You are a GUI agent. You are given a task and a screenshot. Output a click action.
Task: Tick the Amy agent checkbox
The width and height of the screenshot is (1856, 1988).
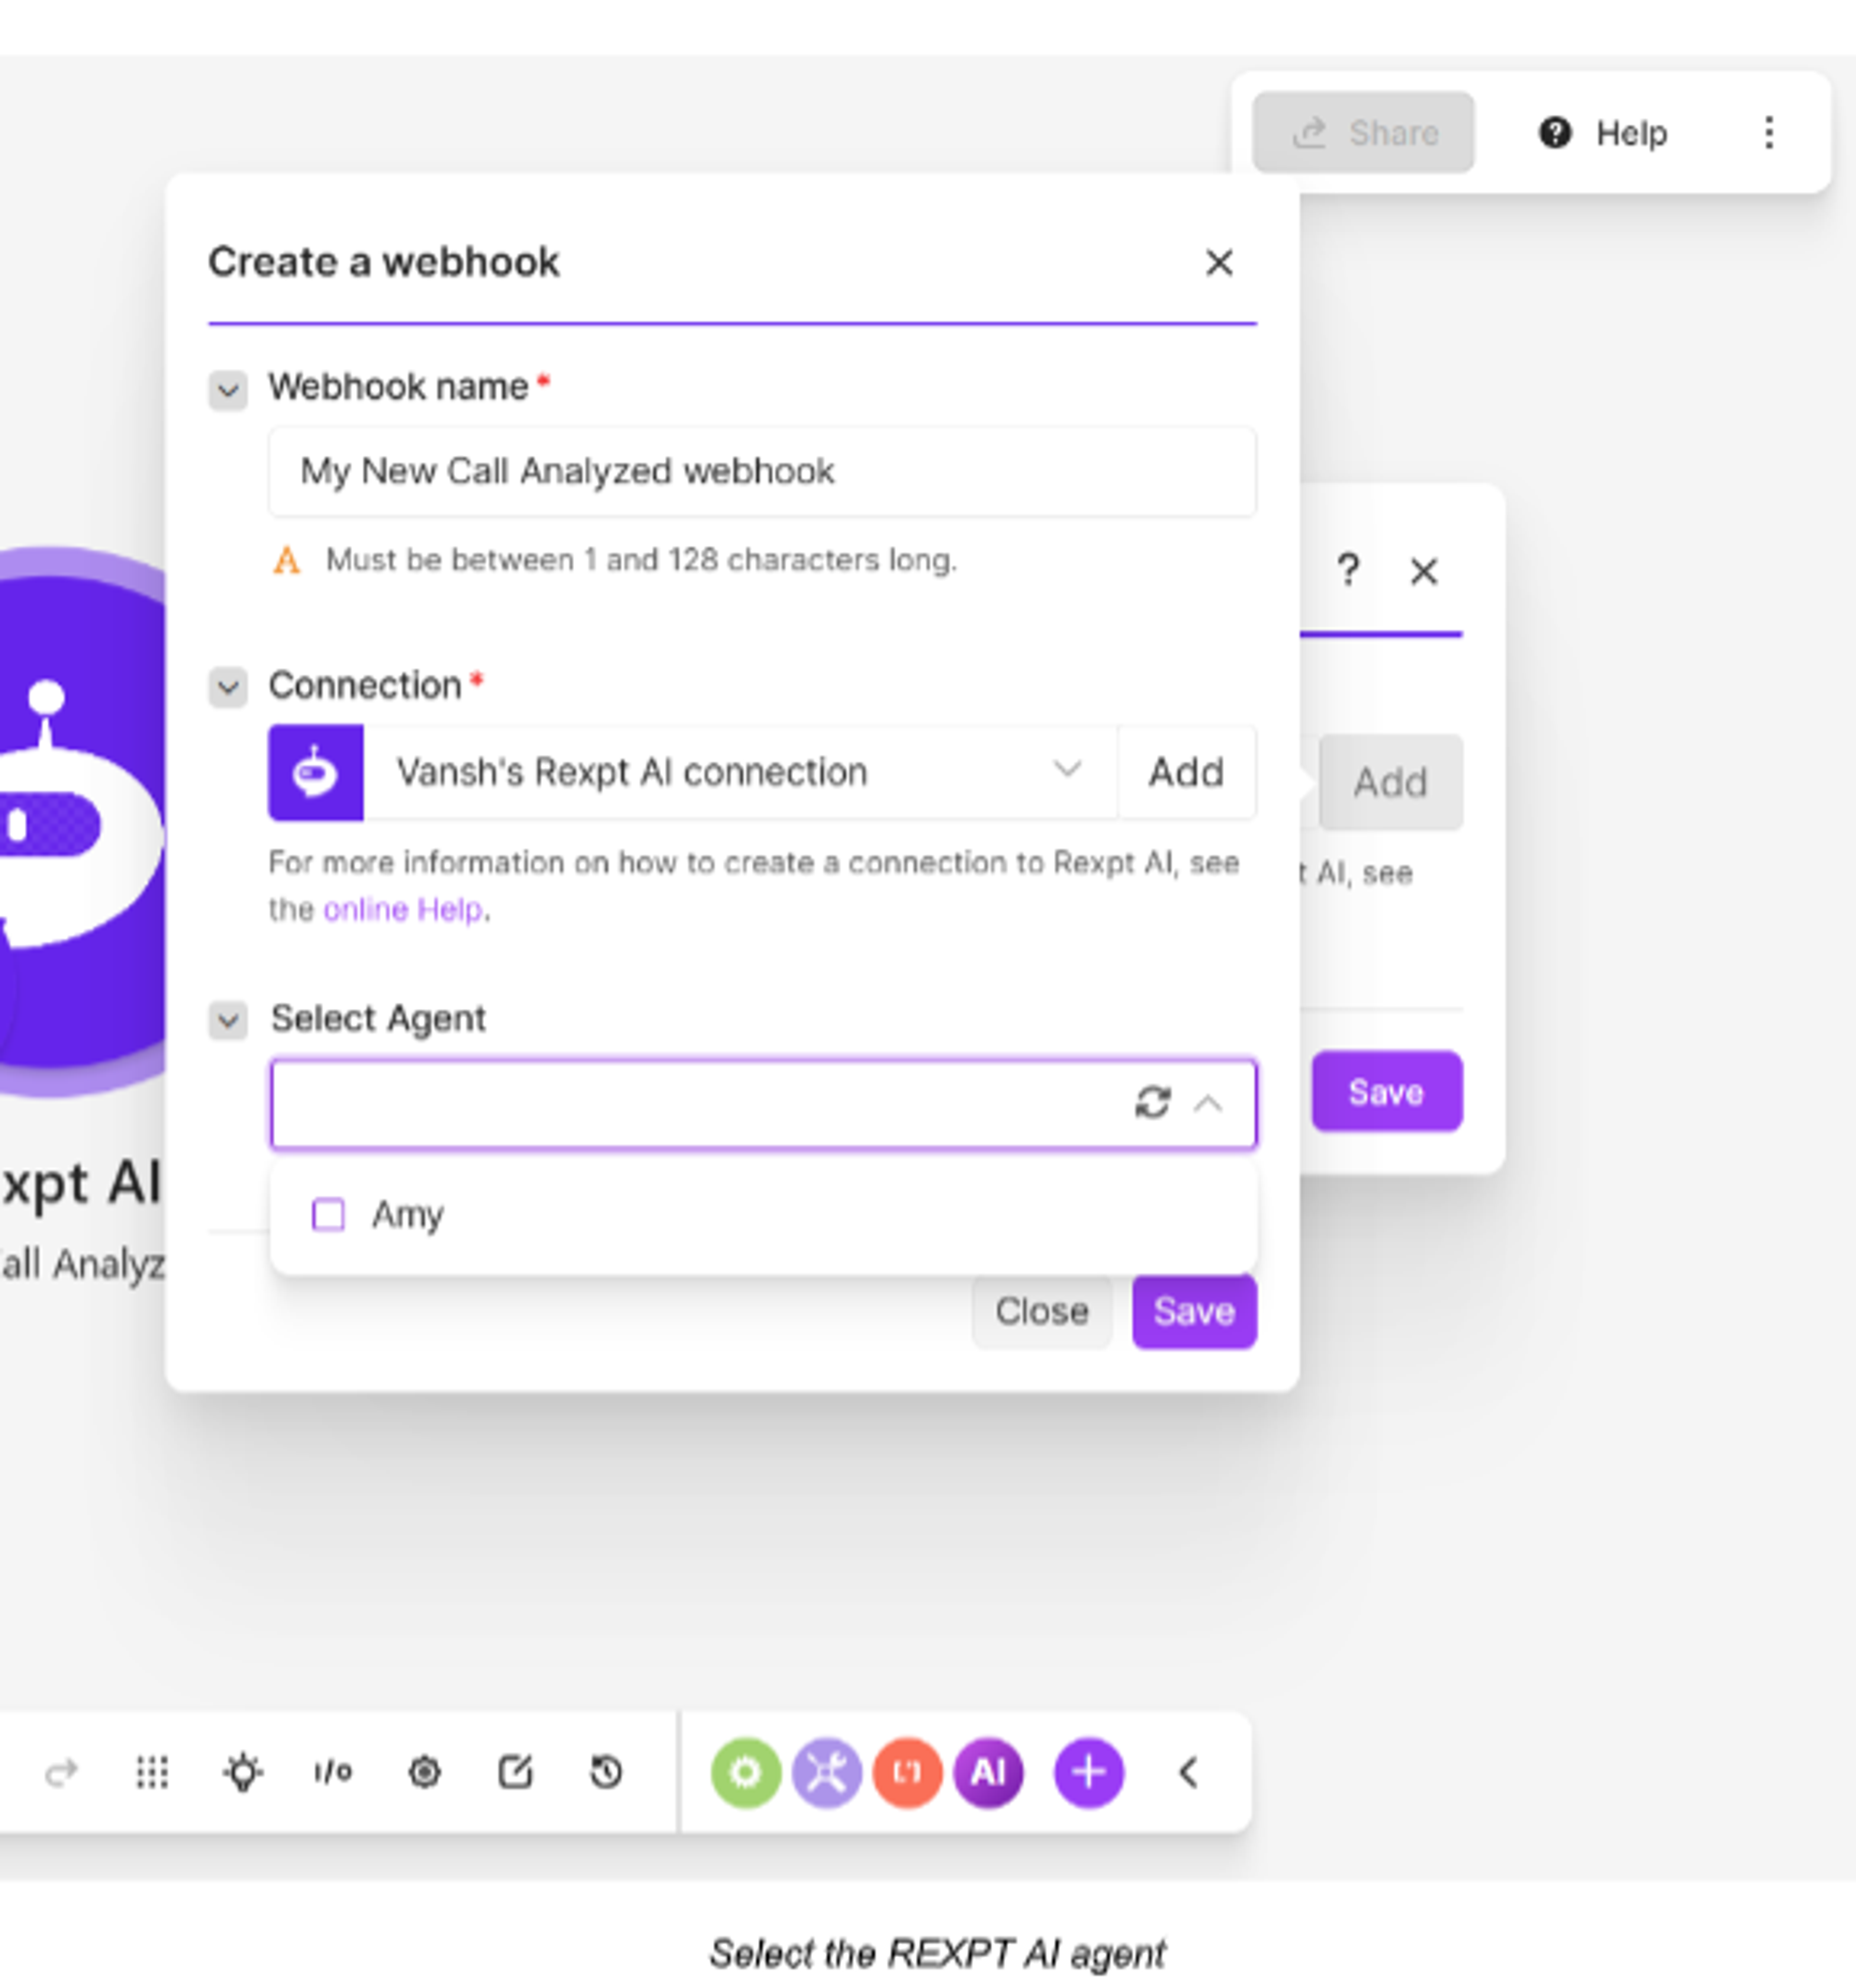point(328,1214)
